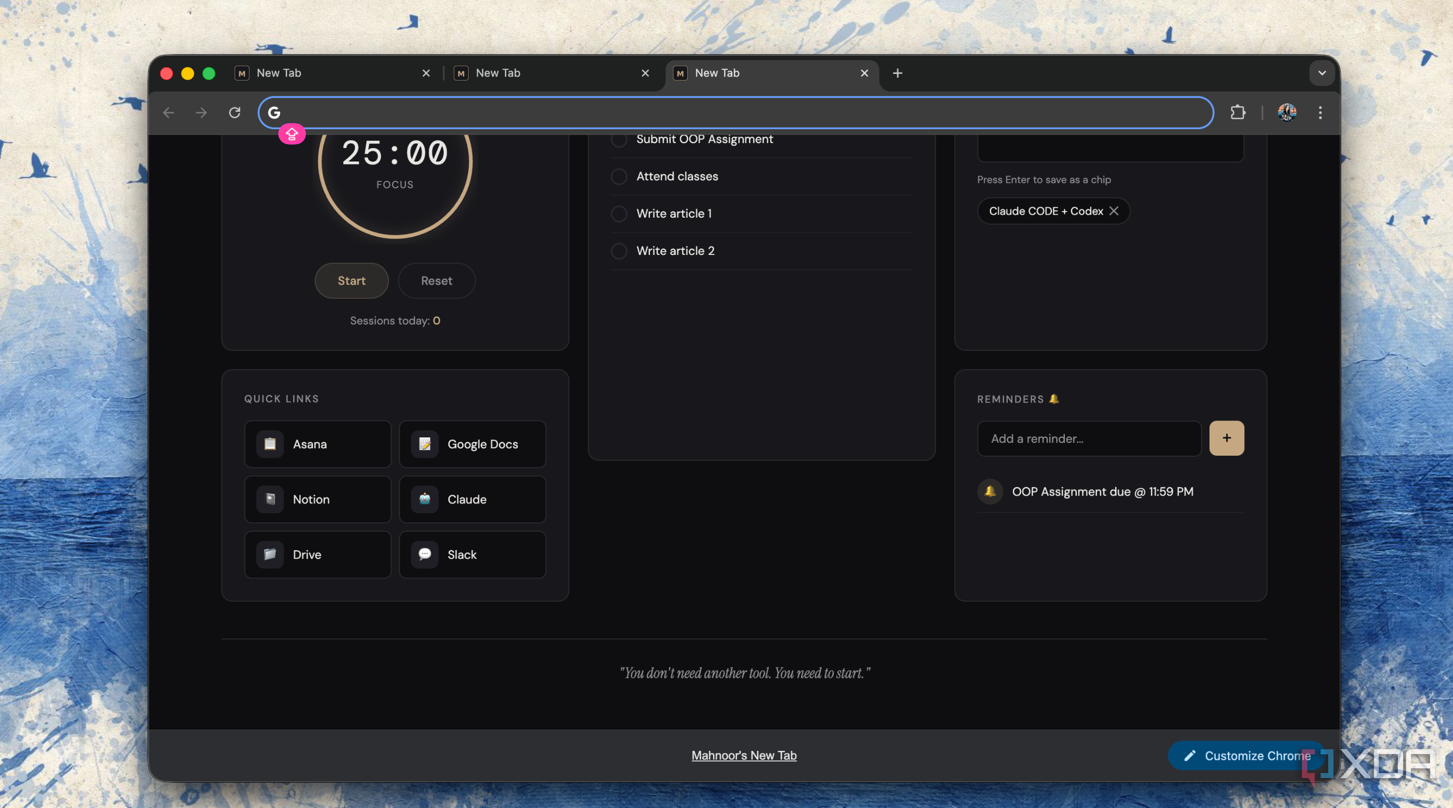Close the first New Tab
This screenshot has width=1453, height=808.
click(426, 74)
